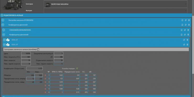
Task: Click copy icon in STOREDATA row
Action: tap(182, 20)
